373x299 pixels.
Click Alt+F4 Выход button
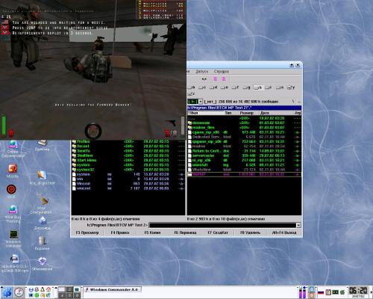coord(284,232)
